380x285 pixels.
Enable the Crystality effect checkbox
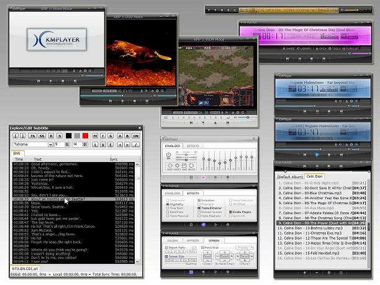tap(168, 204)
